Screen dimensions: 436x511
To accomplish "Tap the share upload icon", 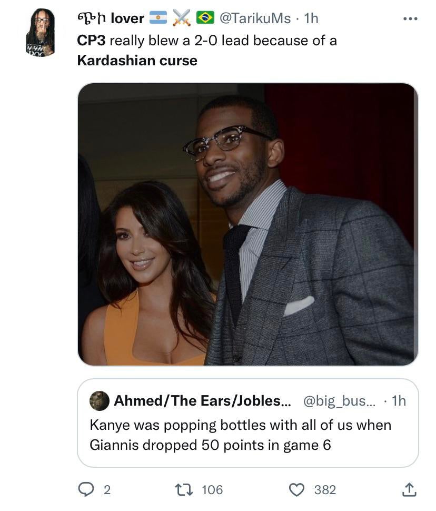I will pos(409,490).
